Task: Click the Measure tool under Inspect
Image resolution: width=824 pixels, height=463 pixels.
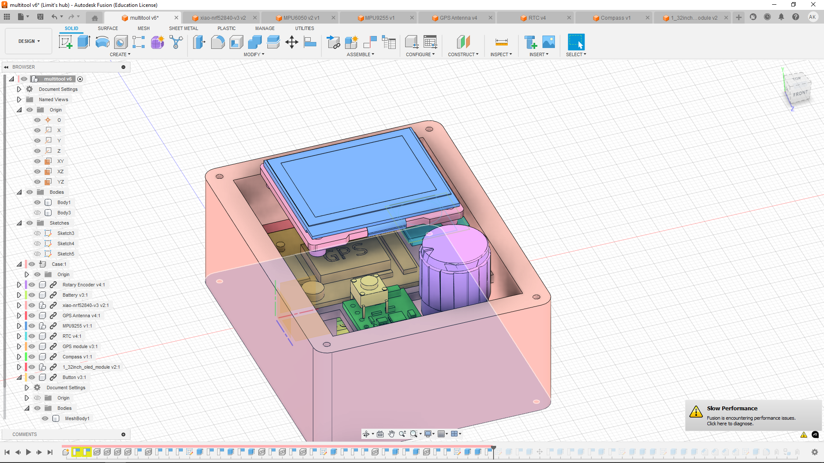Action: pyautogui.click(x=501, y=42)
